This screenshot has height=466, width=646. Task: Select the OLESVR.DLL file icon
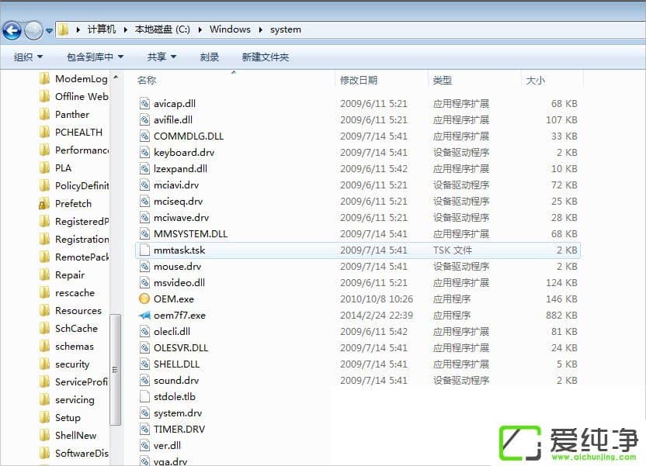pos(144,347)
